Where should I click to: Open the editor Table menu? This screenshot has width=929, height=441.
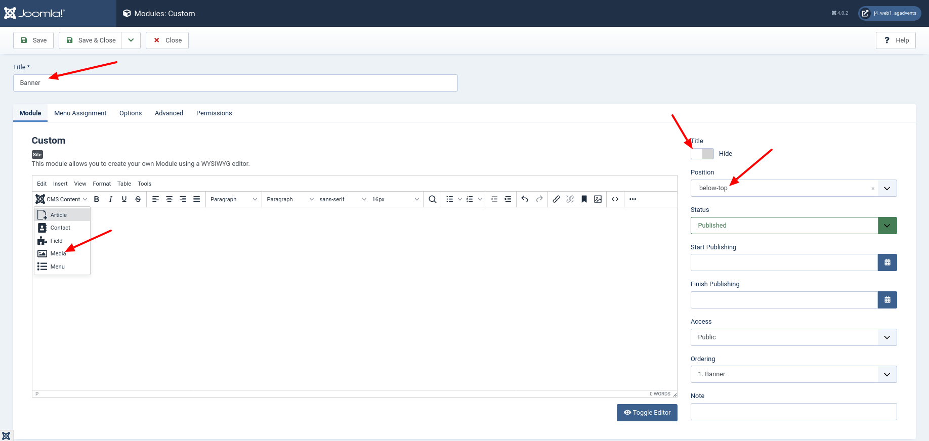(124, 184)
